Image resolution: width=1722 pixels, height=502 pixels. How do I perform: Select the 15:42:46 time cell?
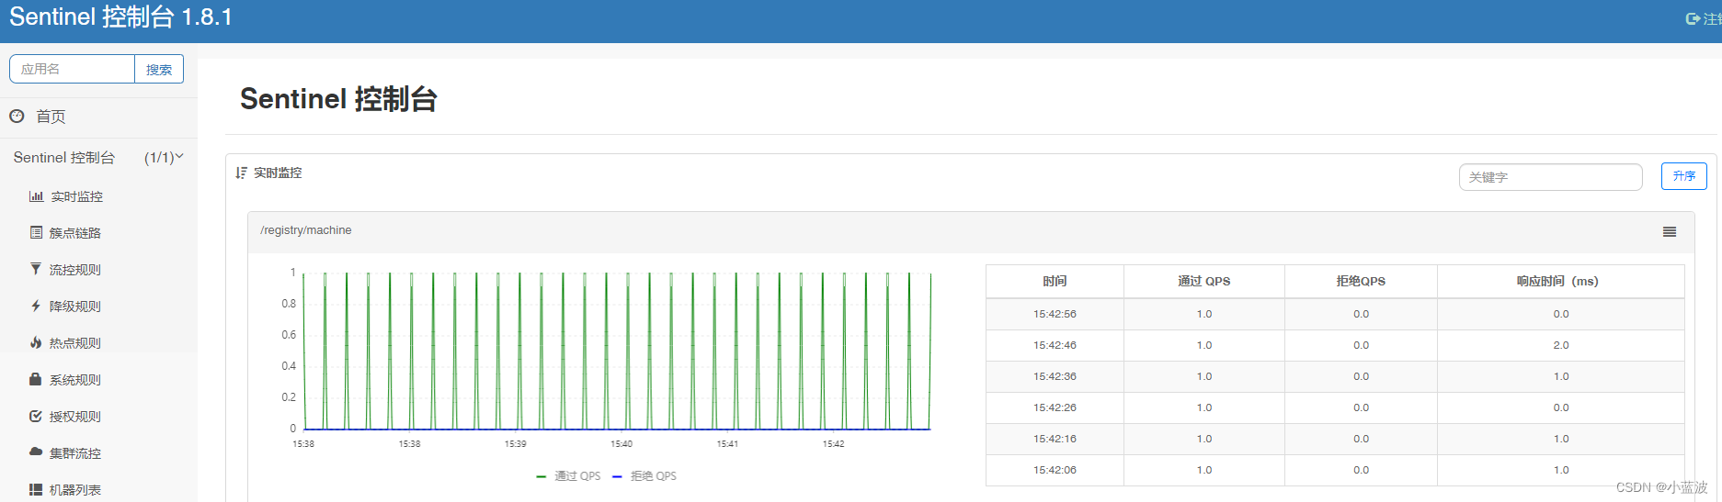tap(1055, 345)
